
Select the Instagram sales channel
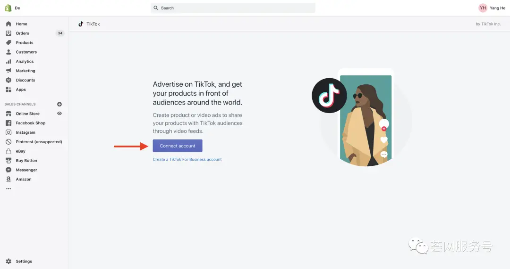25,132
